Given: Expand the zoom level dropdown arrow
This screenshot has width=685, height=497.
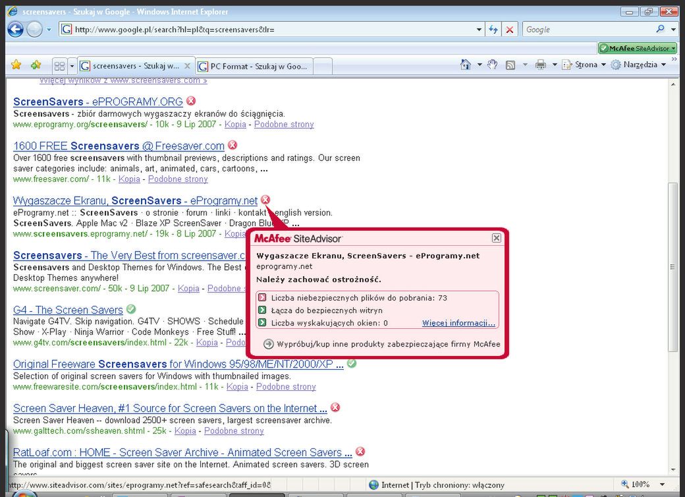Looking at the screenshot, I should (x=663, y=484).
